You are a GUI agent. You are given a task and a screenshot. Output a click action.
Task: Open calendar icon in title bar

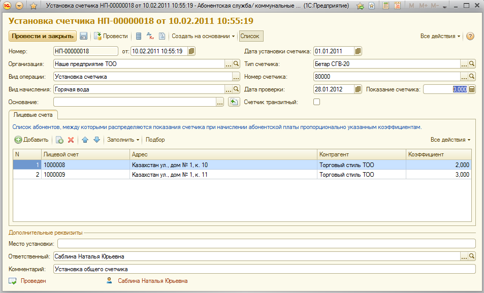(x=397, y=6)
